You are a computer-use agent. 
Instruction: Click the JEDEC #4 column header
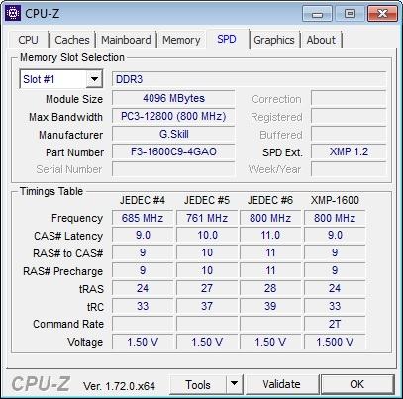(x=143, y=200)
